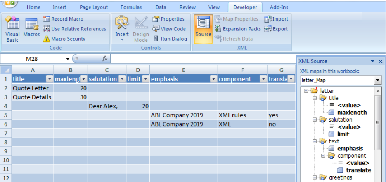The height and width of the screenshot is (182, 386).
Task: Click Import in XML group
Action: [276, 19]
